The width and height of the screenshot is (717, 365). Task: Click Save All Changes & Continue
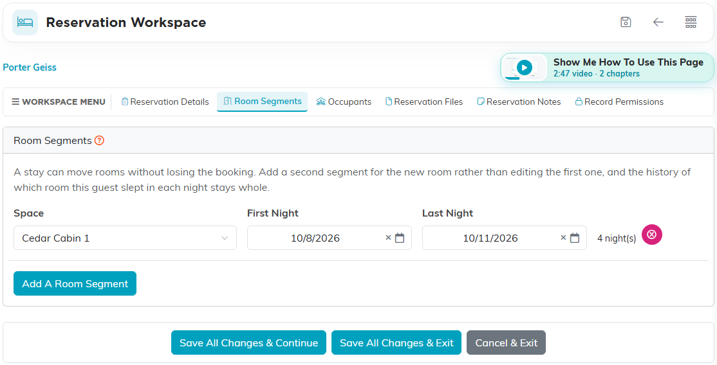[x=248, y=343]
